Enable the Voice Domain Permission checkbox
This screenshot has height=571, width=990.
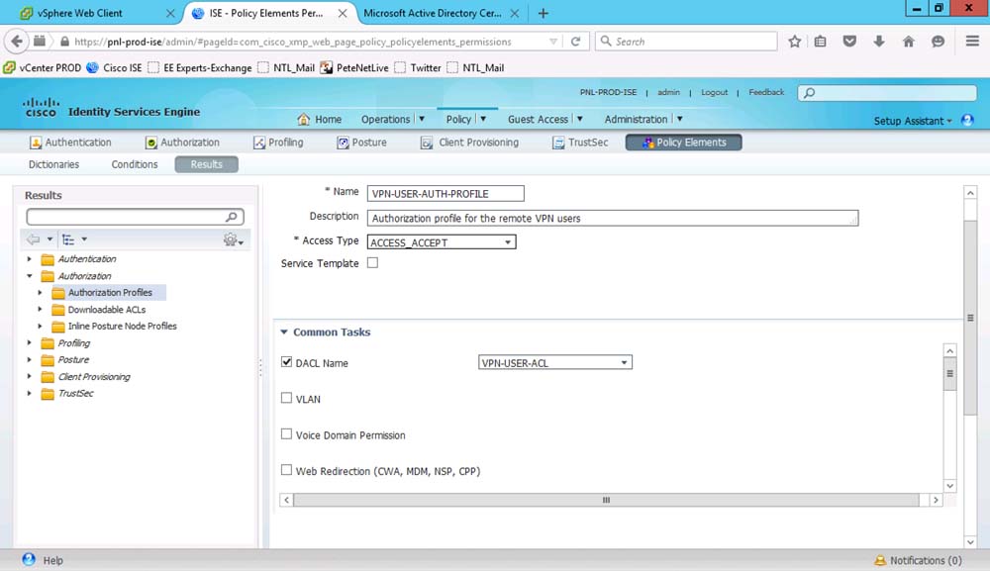(x=287, y=434)
